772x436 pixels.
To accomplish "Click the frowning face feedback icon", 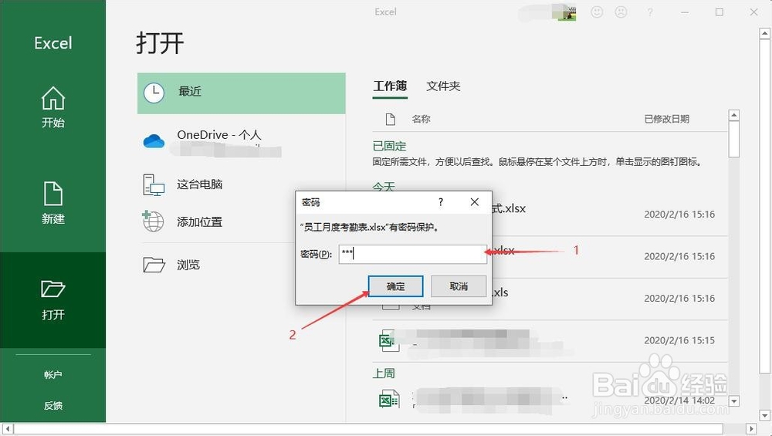I will point(621,12).
